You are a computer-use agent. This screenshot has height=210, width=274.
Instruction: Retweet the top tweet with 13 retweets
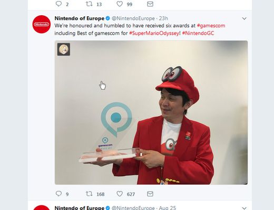(x=89, y=4)
